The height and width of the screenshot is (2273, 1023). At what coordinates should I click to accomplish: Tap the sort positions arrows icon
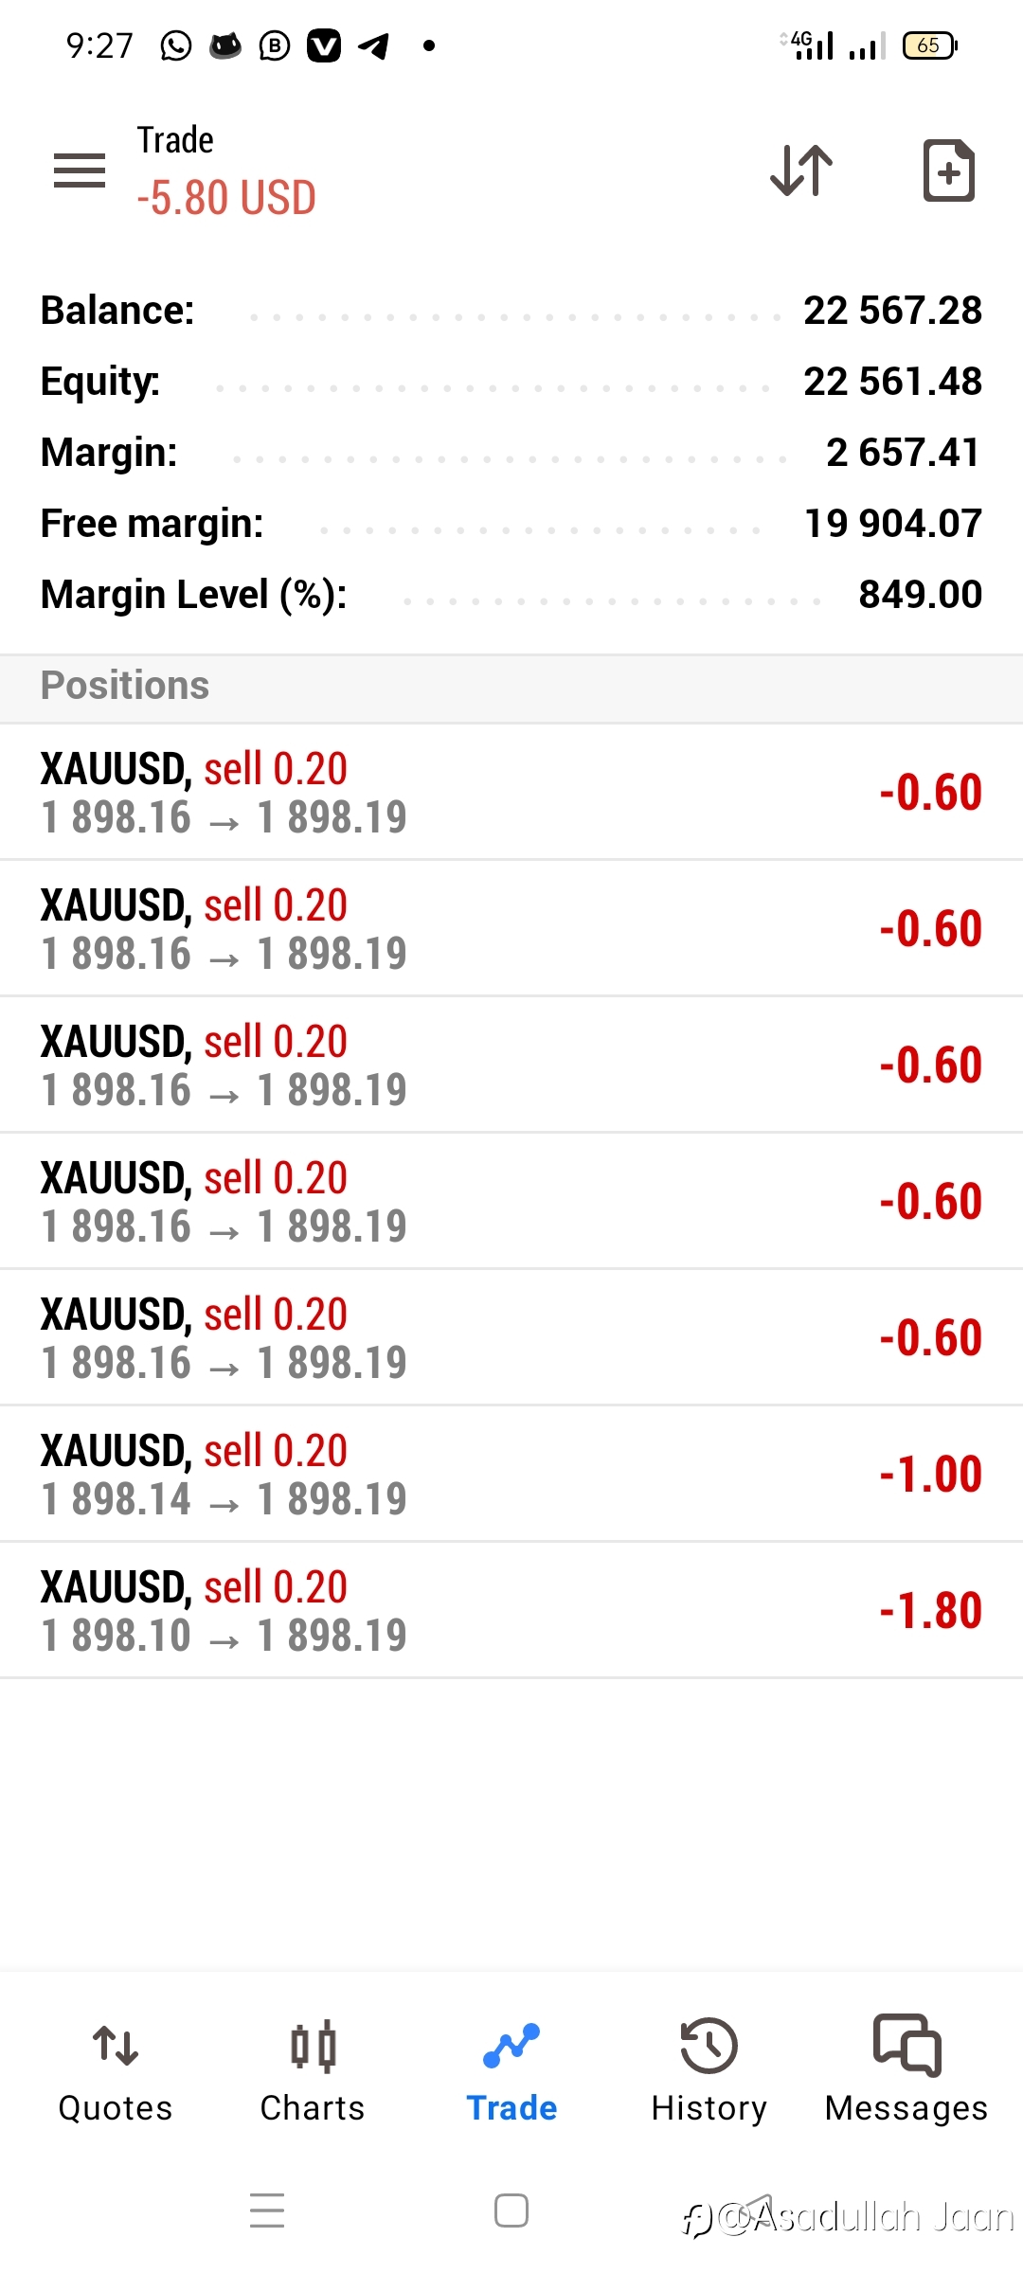[x=801, y=170]
